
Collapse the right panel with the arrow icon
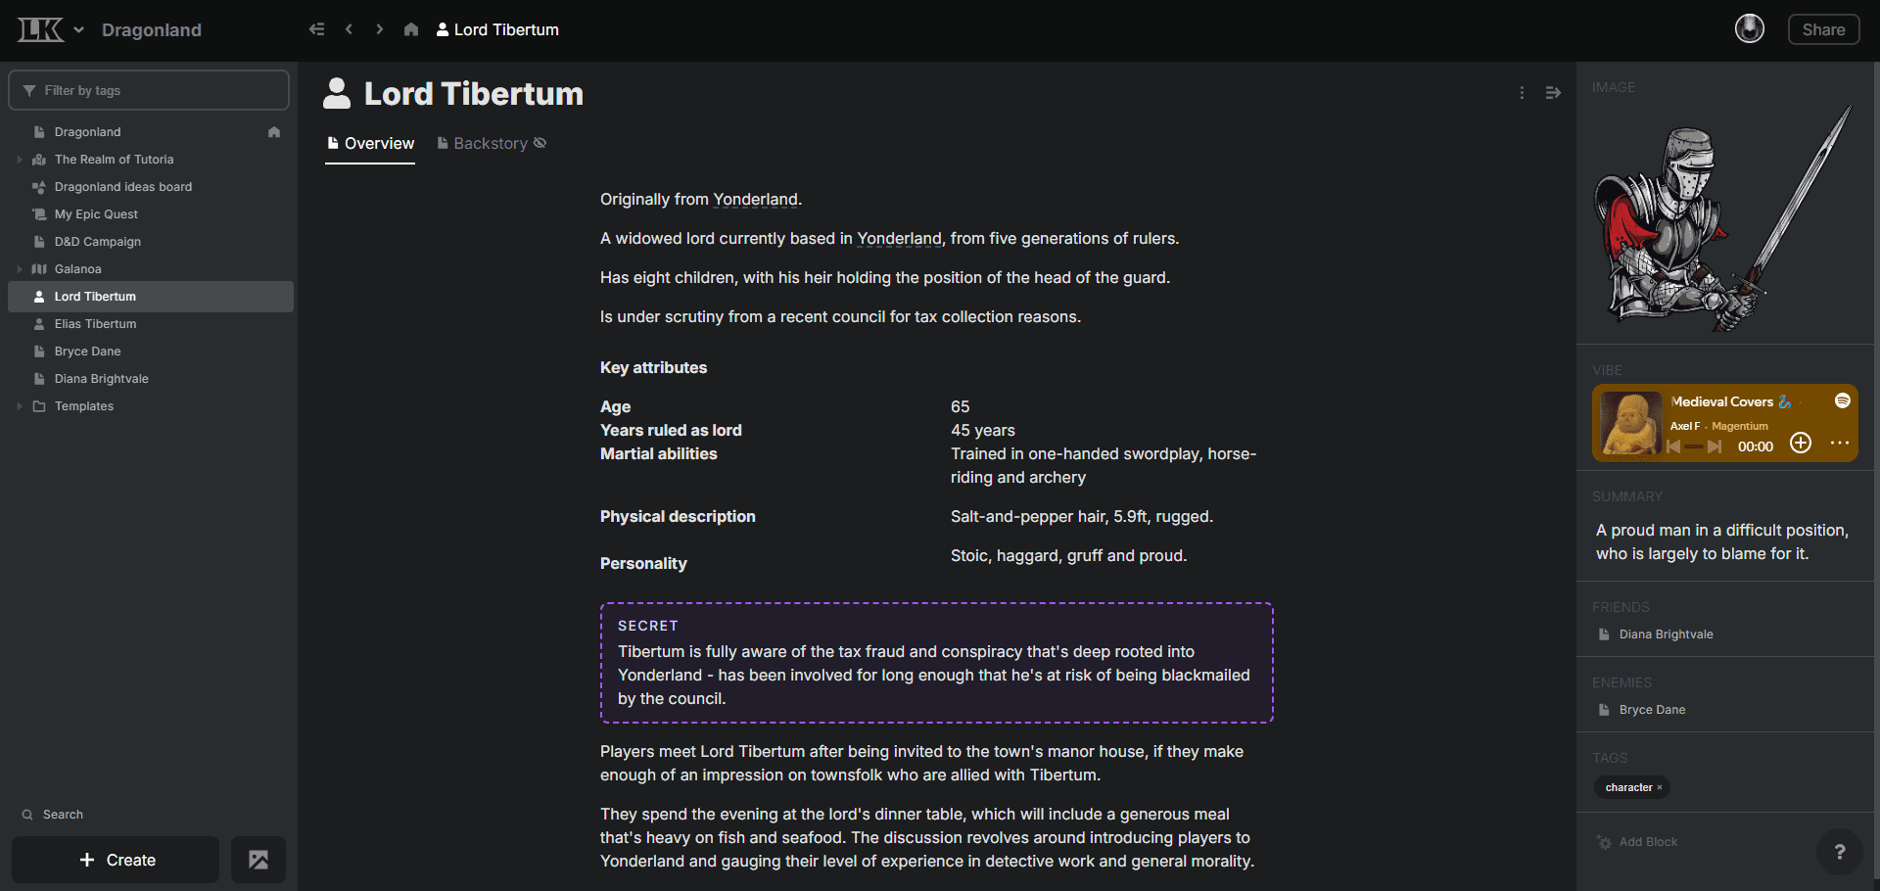click(x=1553, y=93)
